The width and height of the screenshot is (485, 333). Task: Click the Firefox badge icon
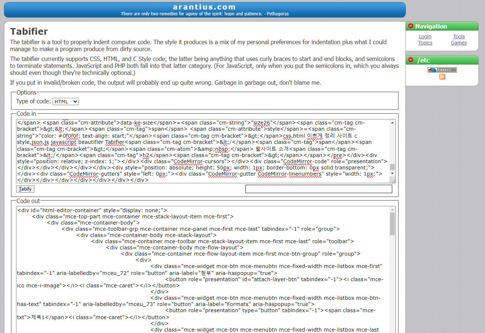tap(442, 70)
